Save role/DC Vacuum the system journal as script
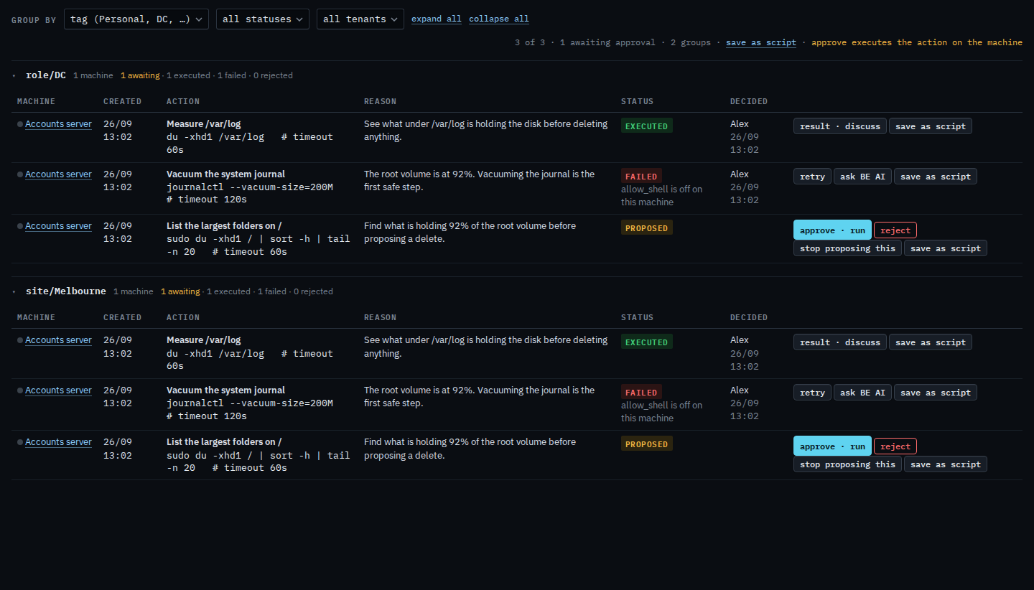Image resolution: width=1034 pixels, height=590 pixels. click(x=936, y=177)
